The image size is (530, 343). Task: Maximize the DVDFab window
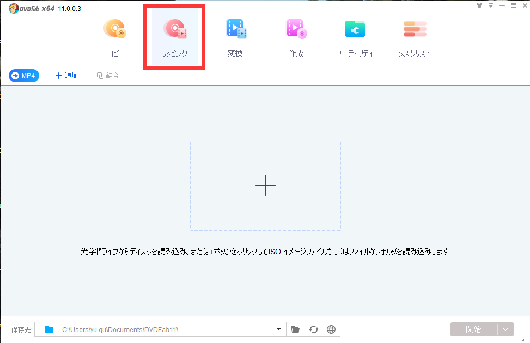pos(514,5)
